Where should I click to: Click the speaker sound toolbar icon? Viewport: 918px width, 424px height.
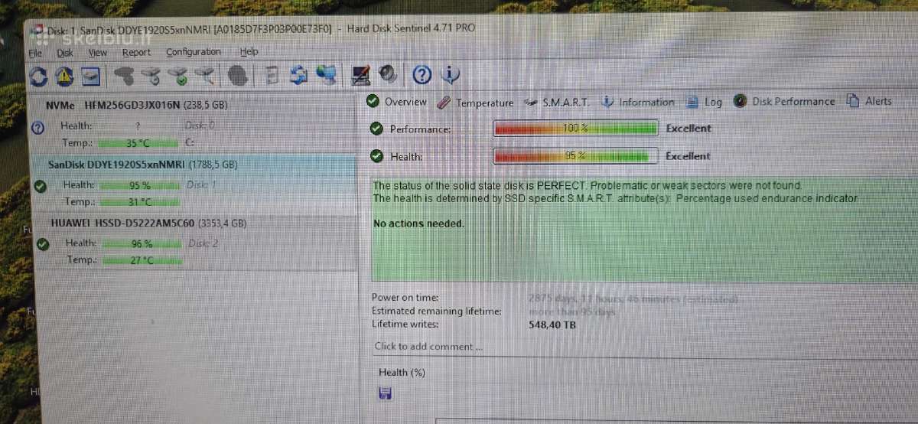[x=387, y=74]
